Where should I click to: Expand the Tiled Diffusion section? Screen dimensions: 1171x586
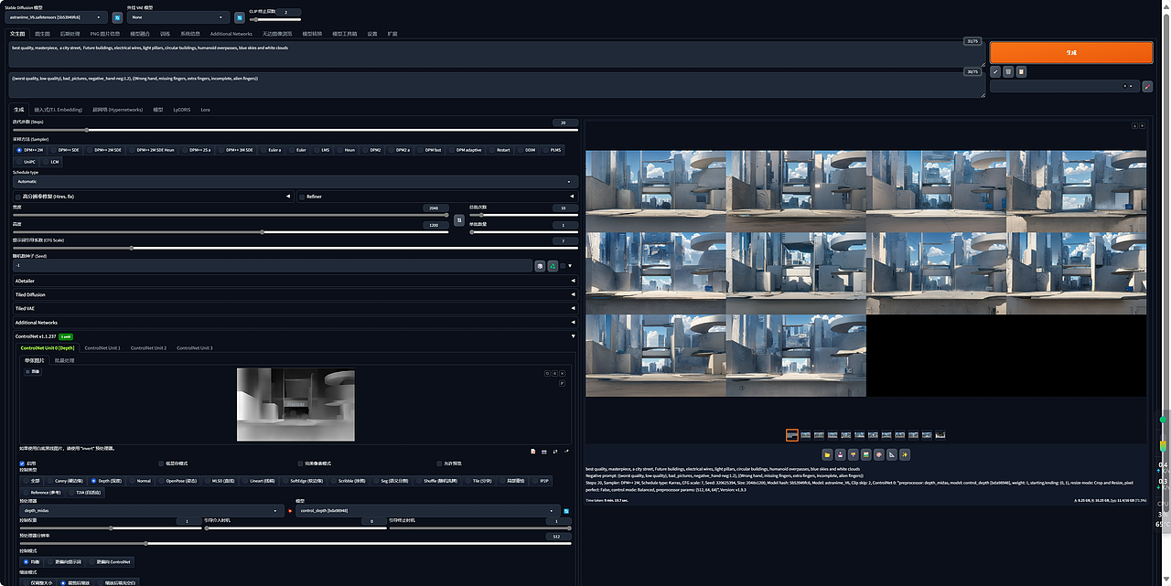coord(295,294)
